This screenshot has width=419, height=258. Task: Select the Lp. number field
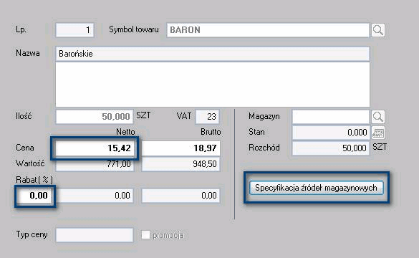click(74, 30)
